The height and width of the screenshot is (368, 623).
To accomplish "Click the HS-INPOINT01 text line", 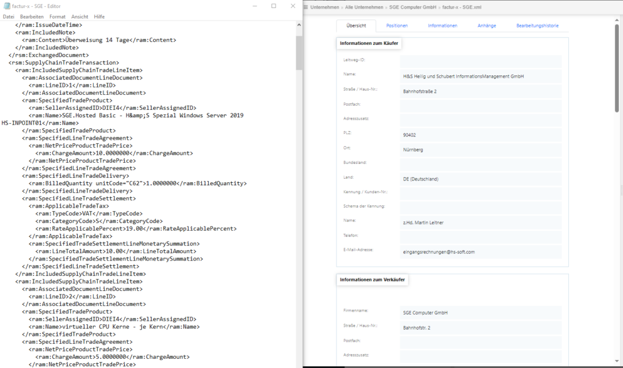I will coord(40,123).
